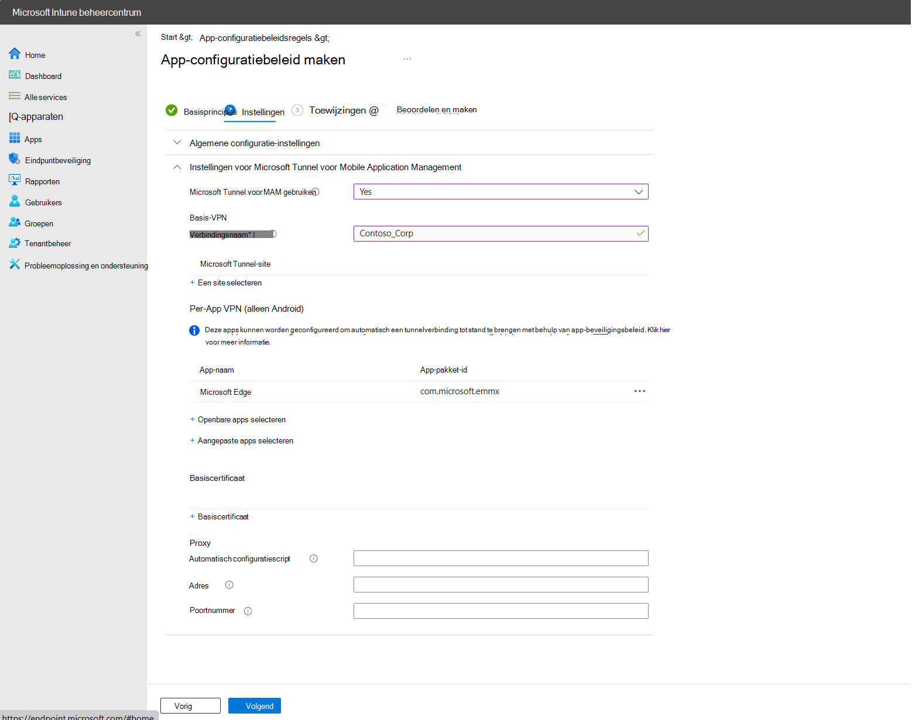The width and height of the screenshot is (912, 720).
Task: Show info tooltip for Poortnummer
Action: [x=248, y=611]
